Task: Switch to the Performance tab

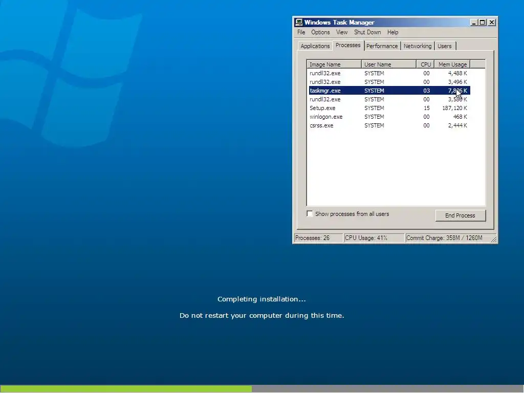Action: [382, 46]
